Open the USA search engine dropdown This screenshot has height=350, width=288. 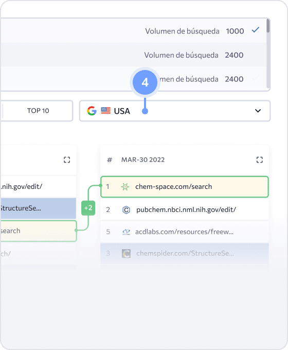[175, 111]
